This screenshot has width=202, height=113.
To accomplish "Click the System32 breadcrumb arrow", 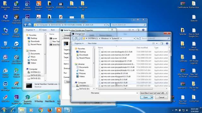I will pos(121,38).
